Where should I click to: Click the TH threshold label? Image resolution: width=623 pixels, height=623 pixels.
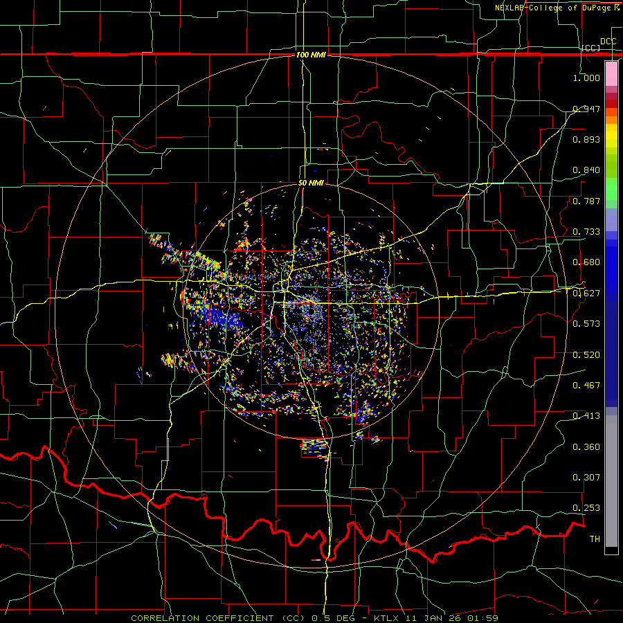(595, 539)
